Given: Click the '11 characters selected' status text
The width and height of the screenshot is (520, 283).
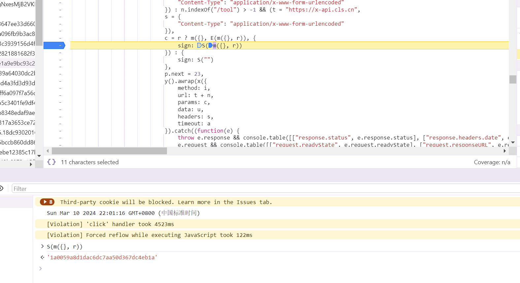Looking at the screenshot, I should point(90,162).
